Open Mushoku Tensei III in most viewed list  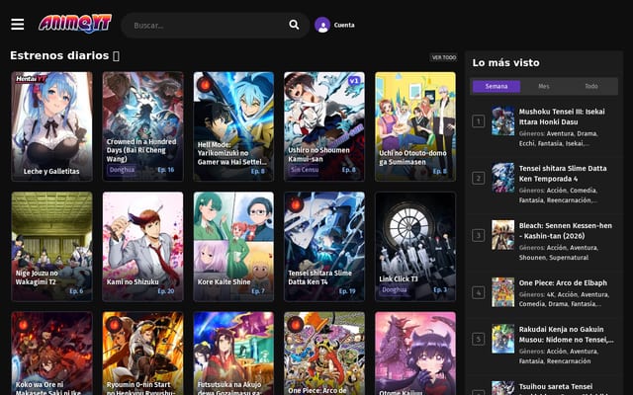pyautogui.click(x=562, y=117)
